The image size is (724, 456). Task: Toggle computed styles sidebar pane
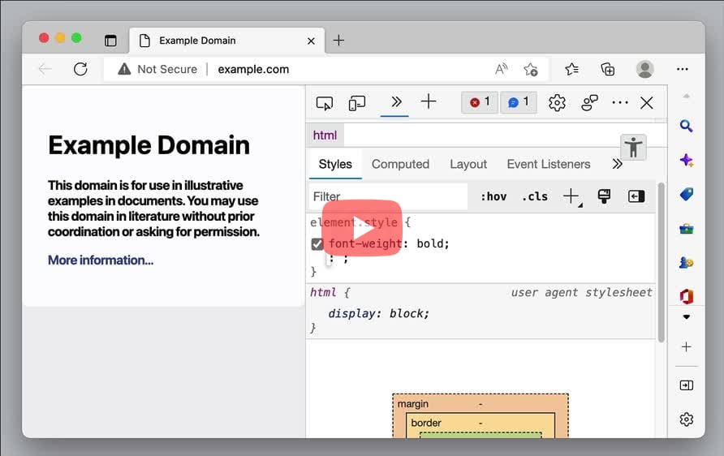coord(636,196)
